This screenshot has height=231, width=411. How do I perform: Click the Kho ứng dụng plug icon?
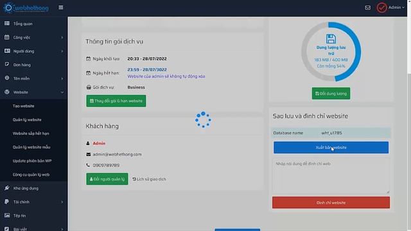tap(7, 188)
